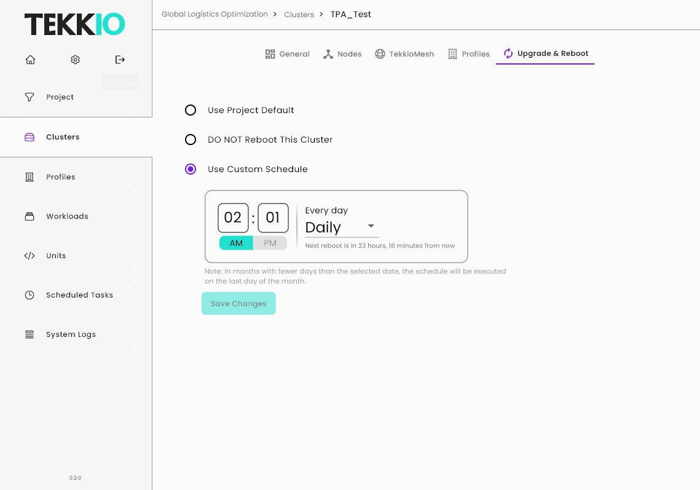The image size is (700, 490).
Task: Click the Scheduled Tasks clock icon
Action: click(29, 295)
